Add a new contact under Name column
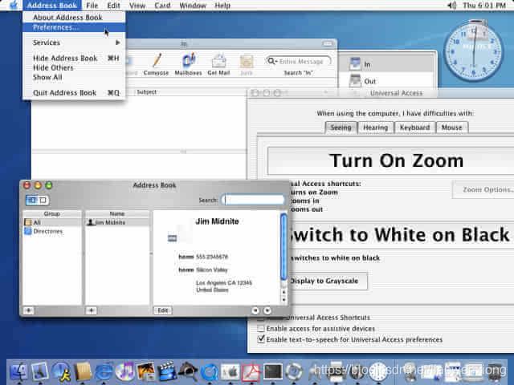The height and width of the screenshot is (385, 514). coord(91,310)
